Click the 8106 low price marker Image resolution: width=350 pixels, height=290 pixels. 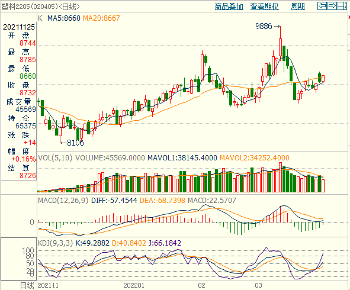(x=75, y=143)
